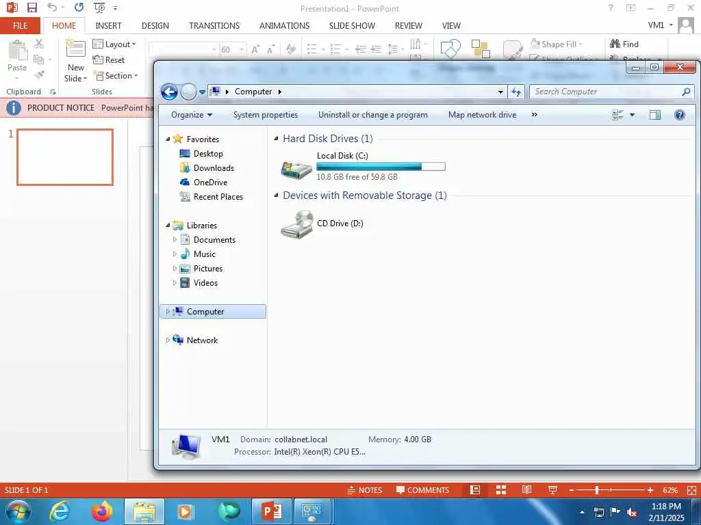Save the presentation using the floppy icon

pos(31,8)
